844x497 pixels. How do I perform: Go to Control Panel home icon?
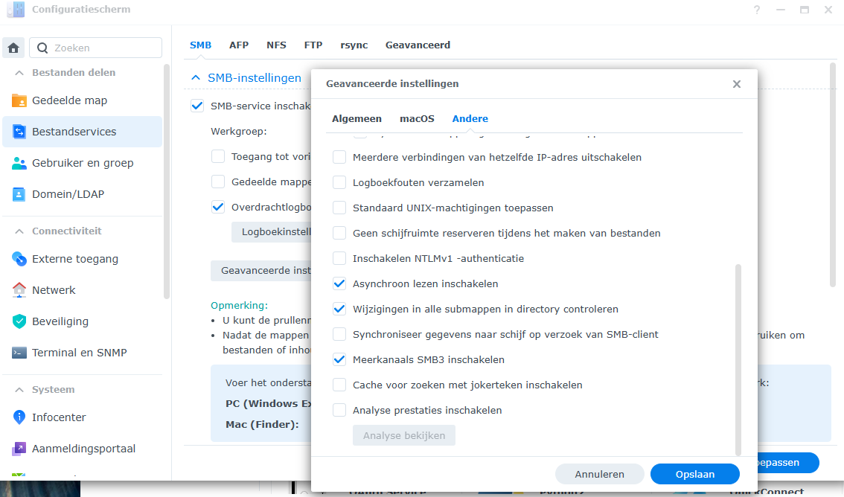(x=13, y=48)
